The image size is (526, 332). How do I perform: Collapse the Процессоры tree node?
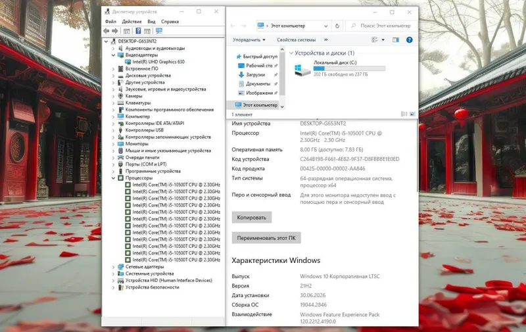(x=113, y=178)
